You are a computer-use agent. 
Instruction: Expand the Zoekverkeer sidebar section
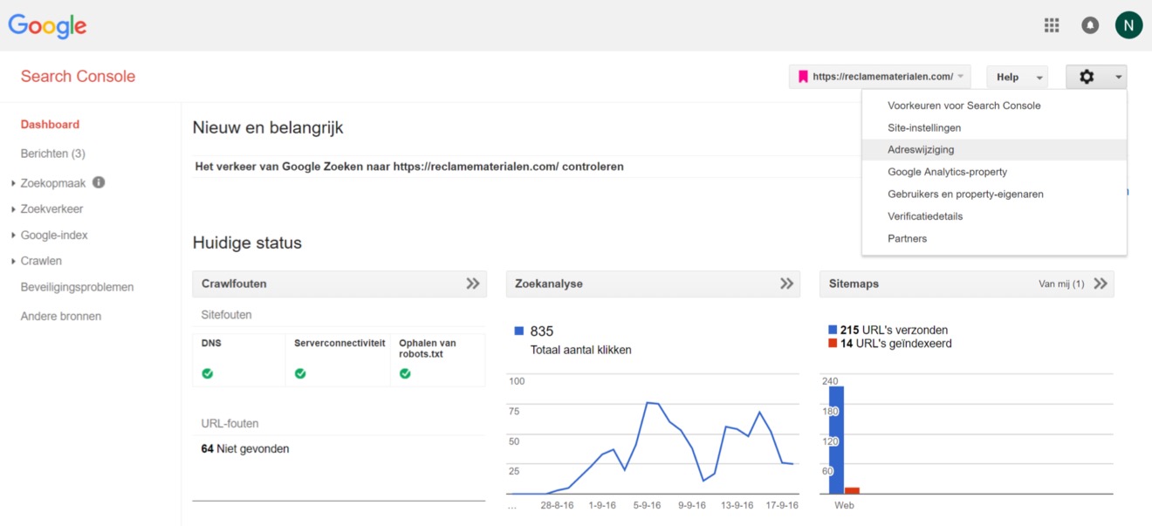(x=51, y=209)
